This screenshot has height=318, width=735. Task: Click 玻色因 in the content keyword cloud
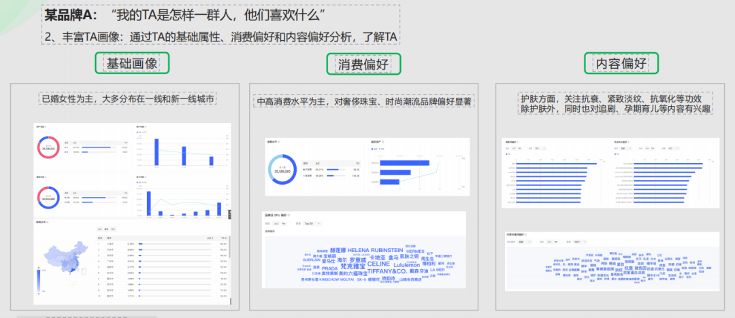(640, 268)
